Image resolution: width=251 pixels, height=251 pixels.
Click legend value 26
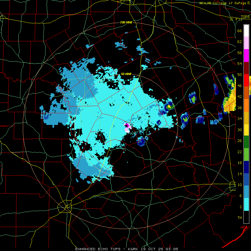click(x=240, y=141)
